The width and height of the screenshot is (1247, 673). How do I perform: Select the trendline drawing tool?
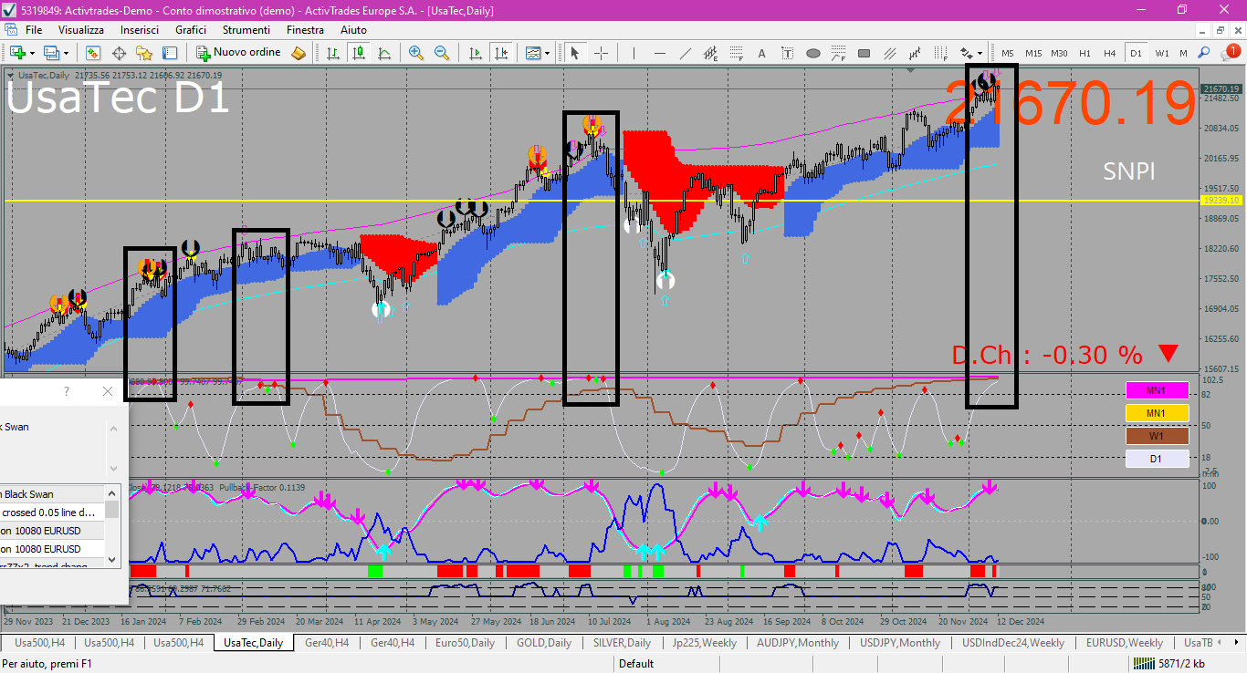[686, 53]
